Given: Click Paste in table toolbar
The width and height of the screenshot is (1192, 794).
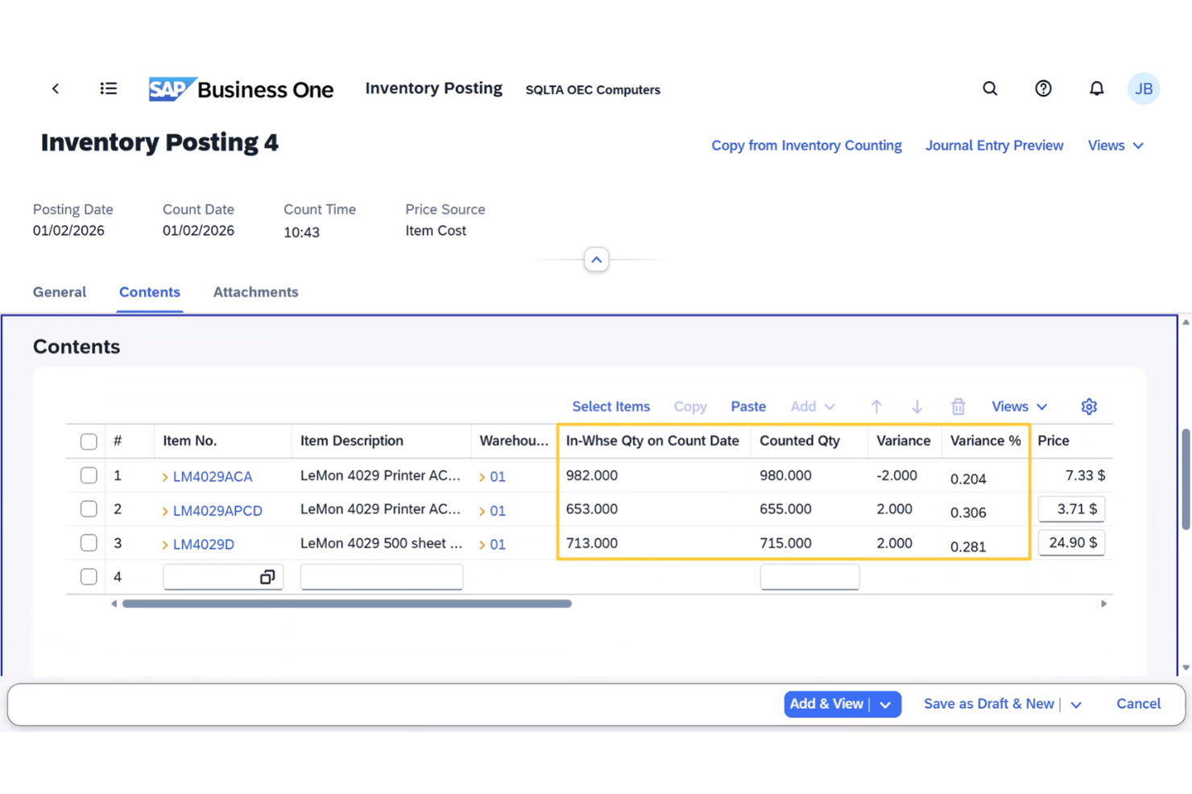Looking at the screenshot, I should (x=748, y=406).
